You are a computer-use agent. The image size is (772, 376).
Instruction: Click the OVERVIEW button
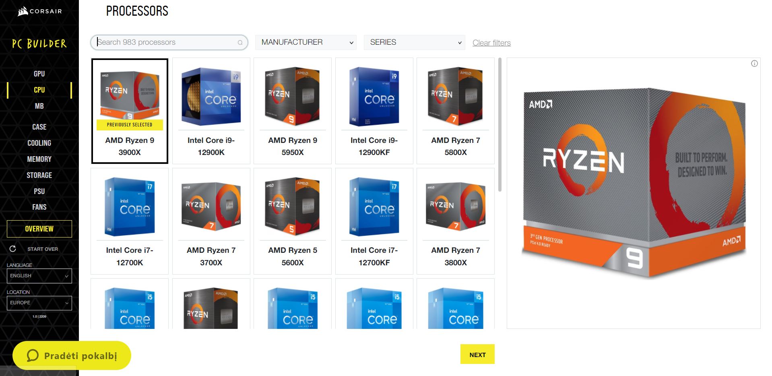39,229
